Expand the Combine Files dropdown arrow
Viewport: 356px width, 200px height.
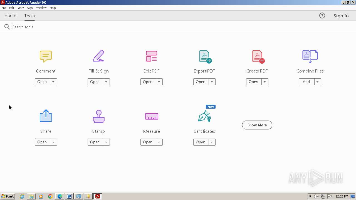317,82
